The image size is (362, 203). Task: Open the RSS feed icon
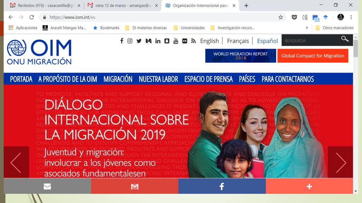point(193,41)
